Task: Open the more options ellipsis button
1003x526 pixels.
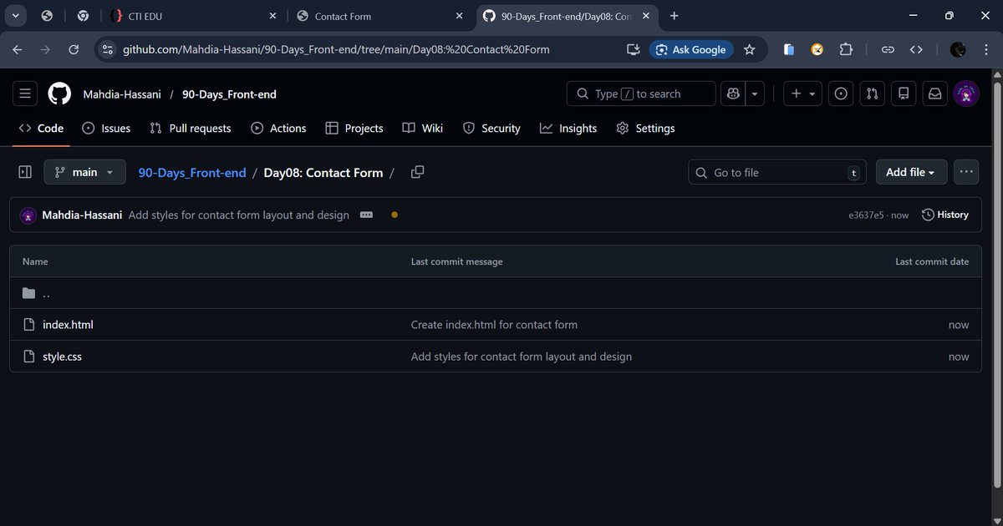Action: (966, 172)
